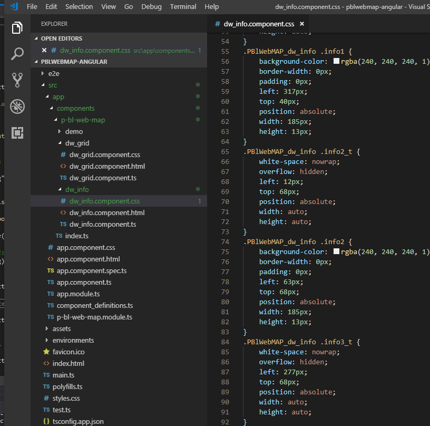Open the Go menu

(x=129, y=6)
